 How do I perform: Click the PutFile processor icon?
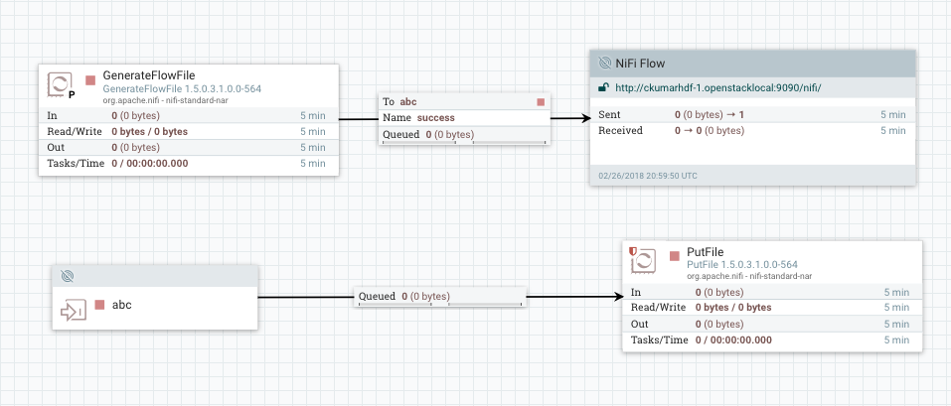pyautogui.click(x=644, y=260)
